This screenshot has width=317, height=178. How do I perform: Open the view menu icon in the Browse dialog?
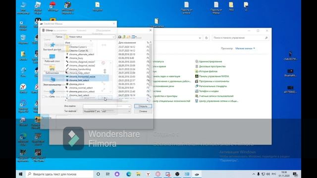coord(134,37)
